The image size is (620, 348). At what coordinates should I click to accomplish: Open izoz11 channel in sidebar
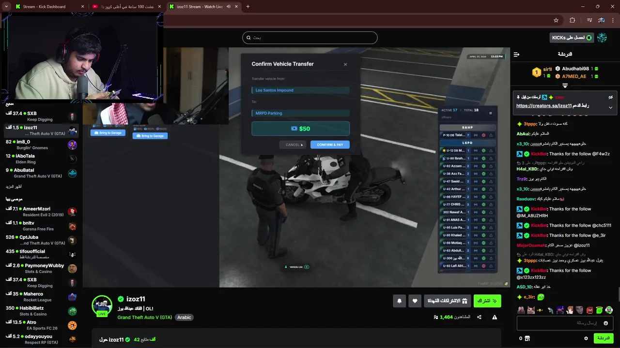click(x=41, y=130)
